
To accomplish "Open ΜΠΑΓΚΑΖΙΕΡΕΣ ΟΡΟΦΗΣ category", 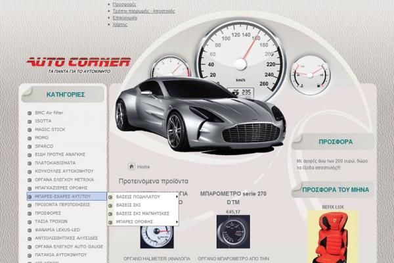I will click(61, 188).
